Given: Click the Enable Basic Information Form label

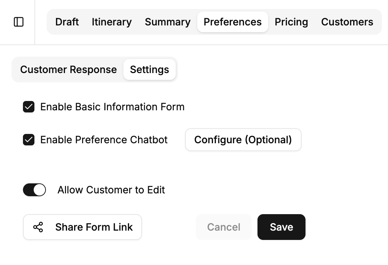Looking at the screenshot, I should tap(112, 107).
